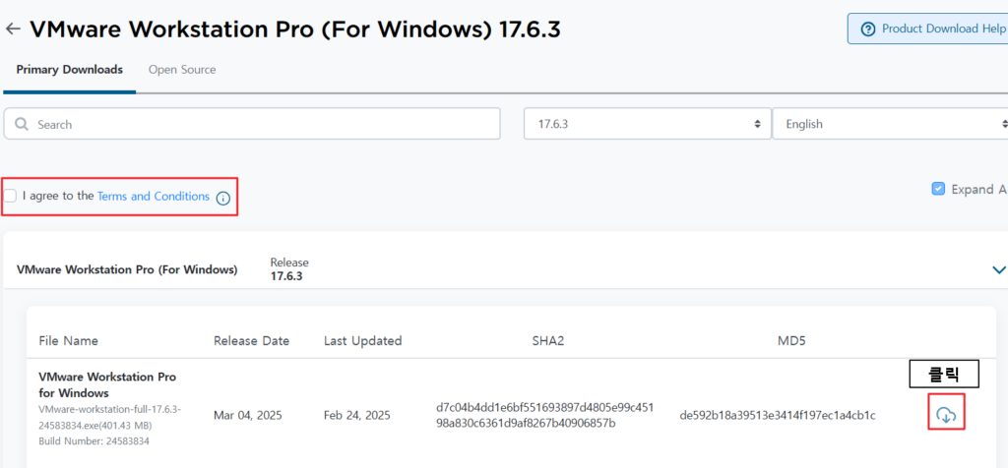The width and height of the screenshot is (1008, 468).
Task: Click the back arrow beside the page title
Action: pyautogui.click(x=13, y=29)
